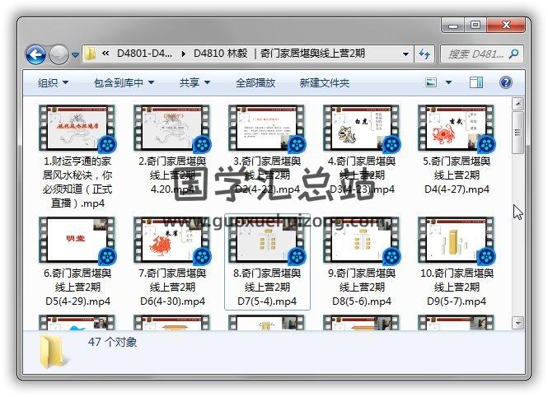Click the vertical scrollbar down arrow
This screenshot has height=397, width=548.
518,322
